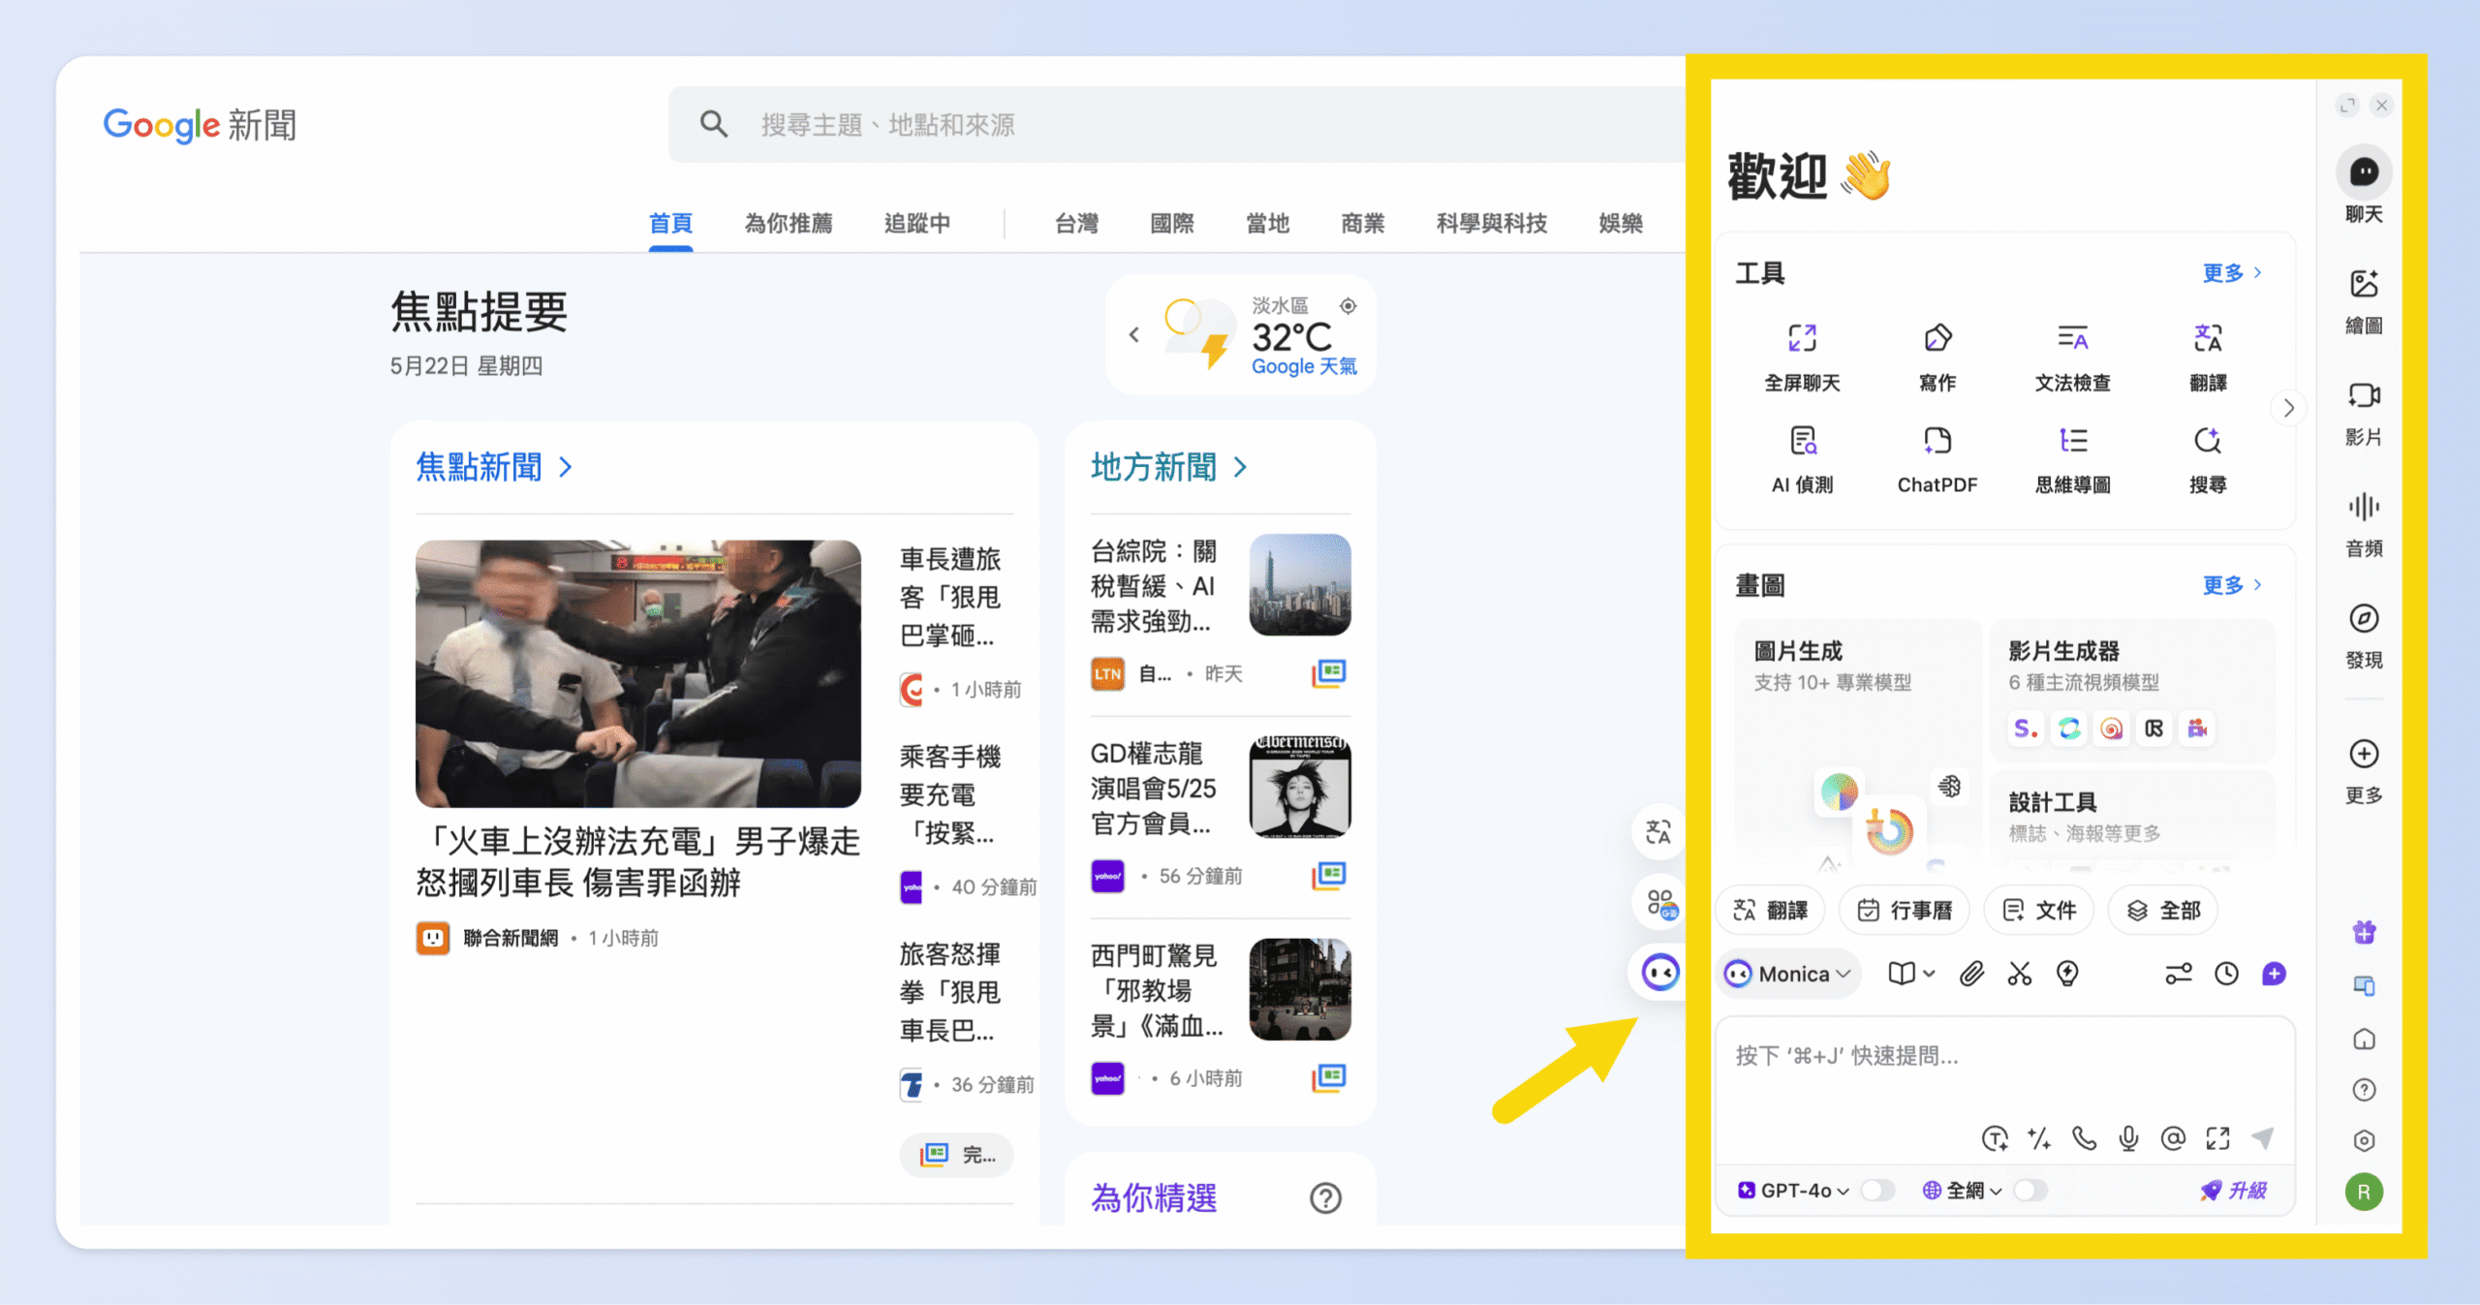The height and width of the screenshot is (1305, 2480).
Task: Select the 為你推薦 tab
Action: pos(789,224)
